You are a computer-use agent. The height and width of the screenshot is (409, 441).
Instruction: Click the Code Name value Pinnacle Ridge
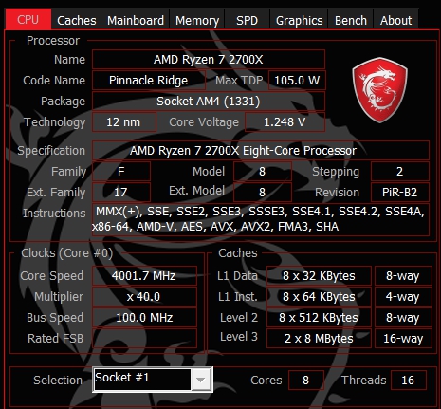[x=149, y=81]
